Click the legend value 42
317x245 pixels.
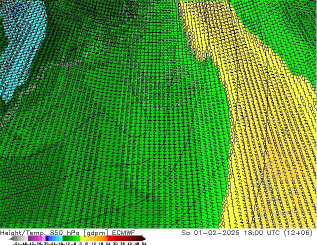point(129,243)
